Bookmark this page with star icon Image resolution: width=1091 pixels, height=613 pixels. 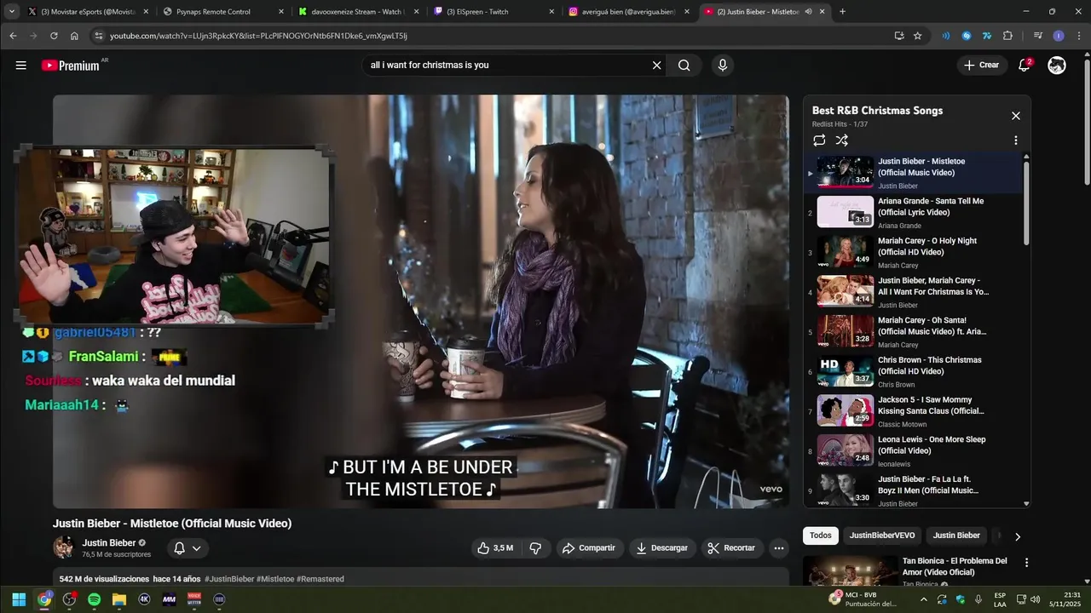point(918,36)
